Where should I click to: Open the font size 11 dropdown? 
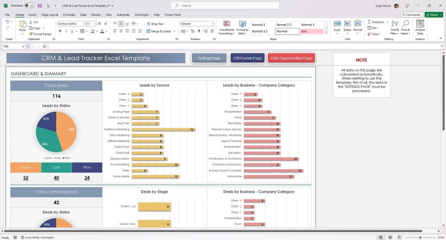click(95, 24)
